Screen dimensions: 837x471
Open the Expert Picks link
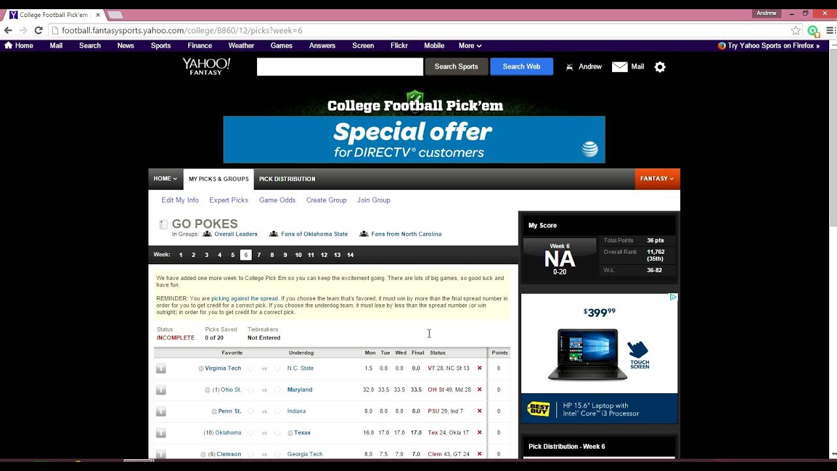click(x=229, y=200)
